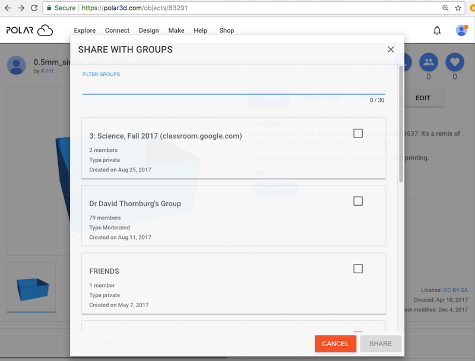Image resolution: width=475 pixels, height=361 pixels.
Task: Open the Make menu
Action: click(x=176, y=31)
